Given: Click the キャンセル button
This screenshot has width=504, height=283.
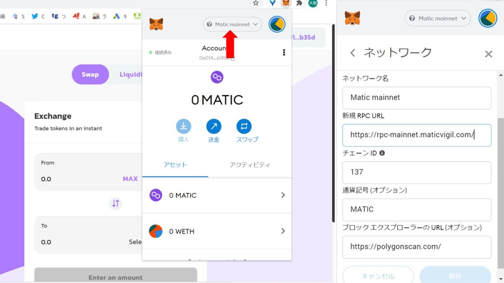Looking at the screenshot, I should click(x=378, y=275).
